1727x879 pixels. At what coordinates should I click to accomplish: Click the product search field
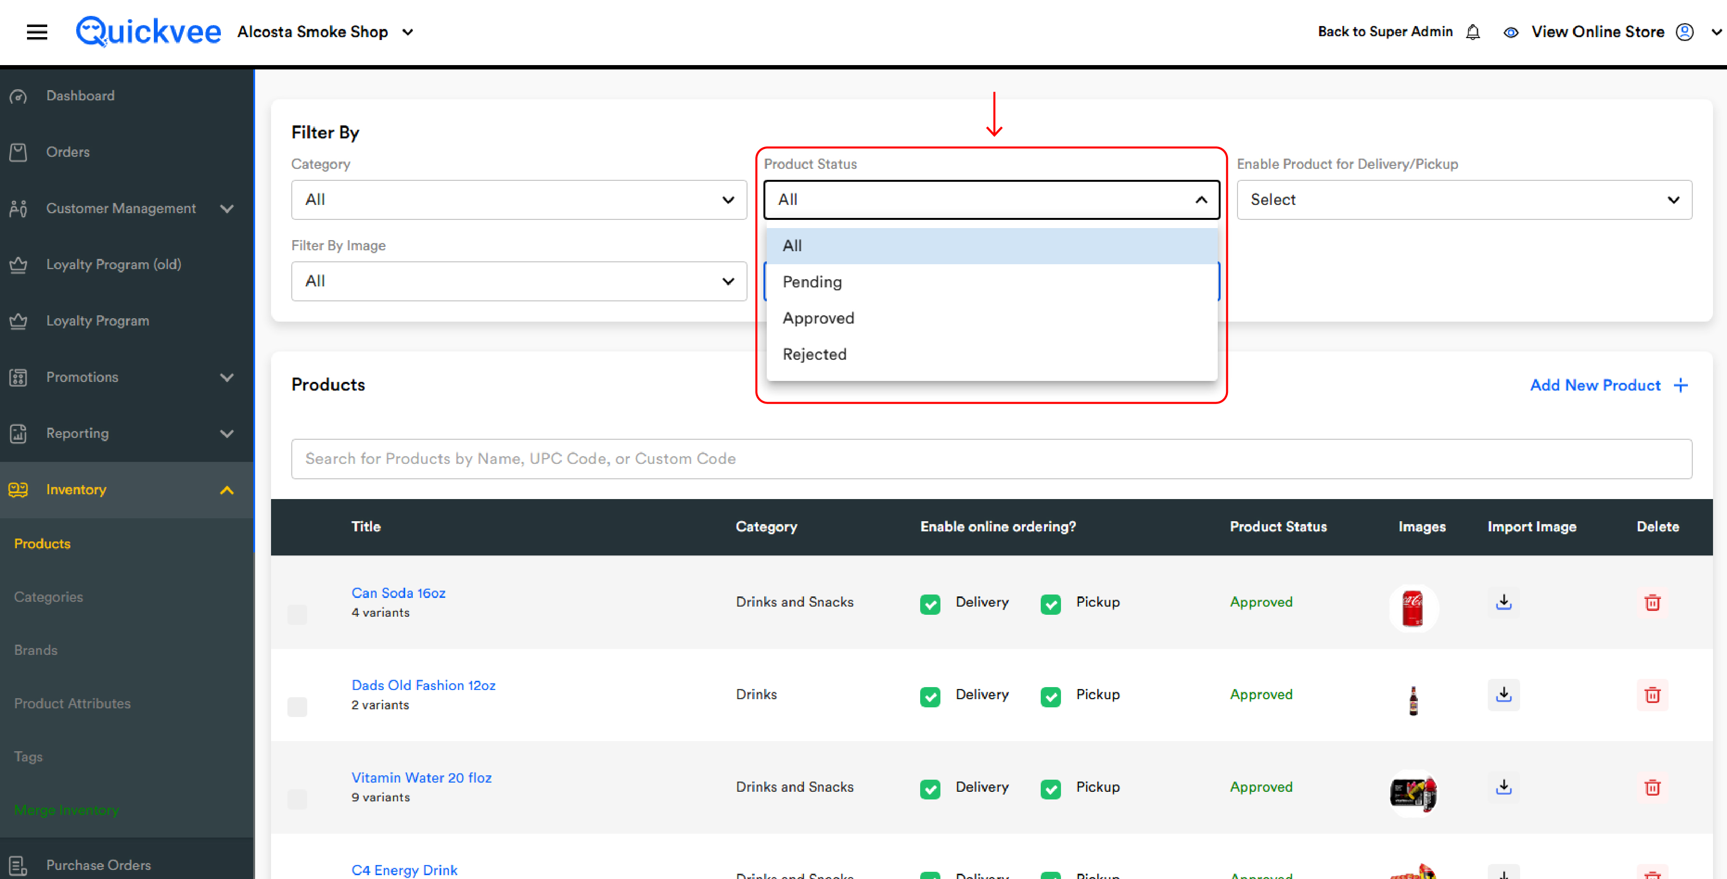coord(992,460)
